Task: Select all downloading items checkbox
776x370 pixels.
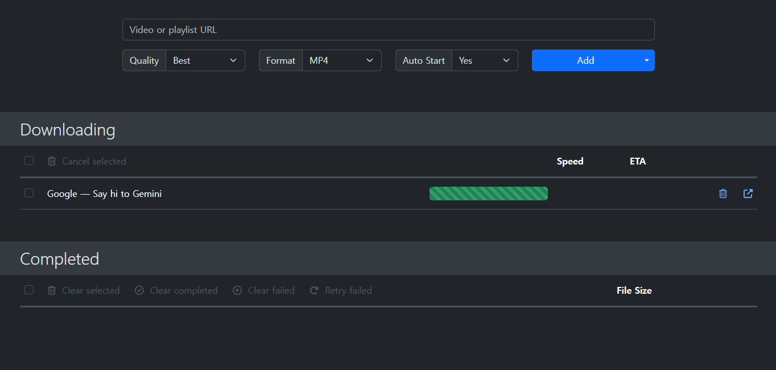Action: pos(29,161)
